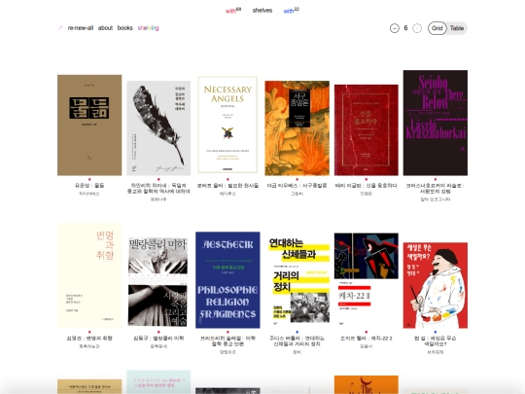Open the red 'with 68' link
The image size is (525, 394).
click(x=233, y=11)
